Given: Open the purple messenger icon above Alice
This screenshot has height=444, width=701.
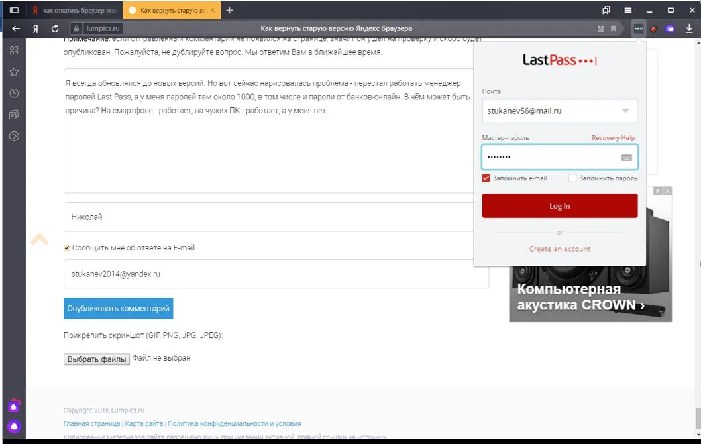Looking at the screenshot, I should coord(14,406).
